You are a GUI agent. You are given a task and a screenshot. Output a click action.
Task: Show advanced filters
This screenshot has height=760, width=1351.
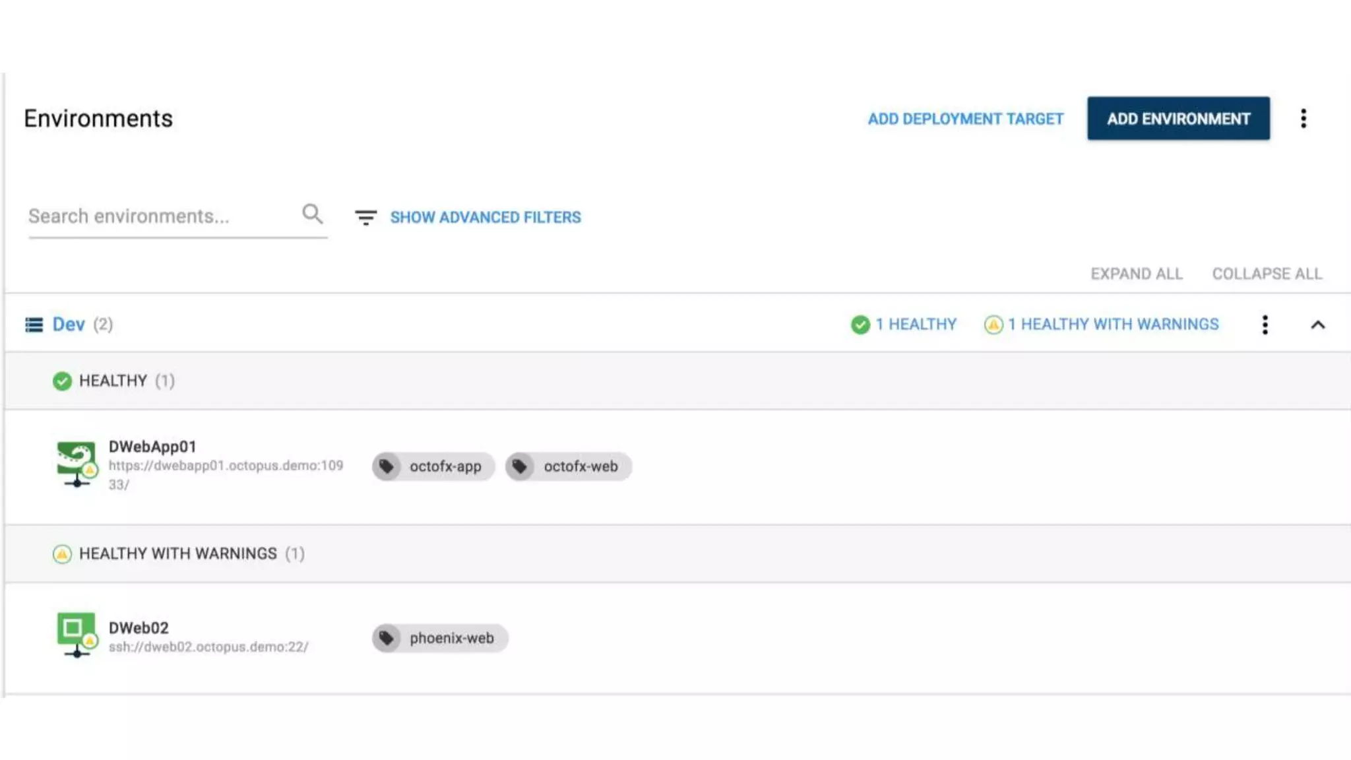485,217
